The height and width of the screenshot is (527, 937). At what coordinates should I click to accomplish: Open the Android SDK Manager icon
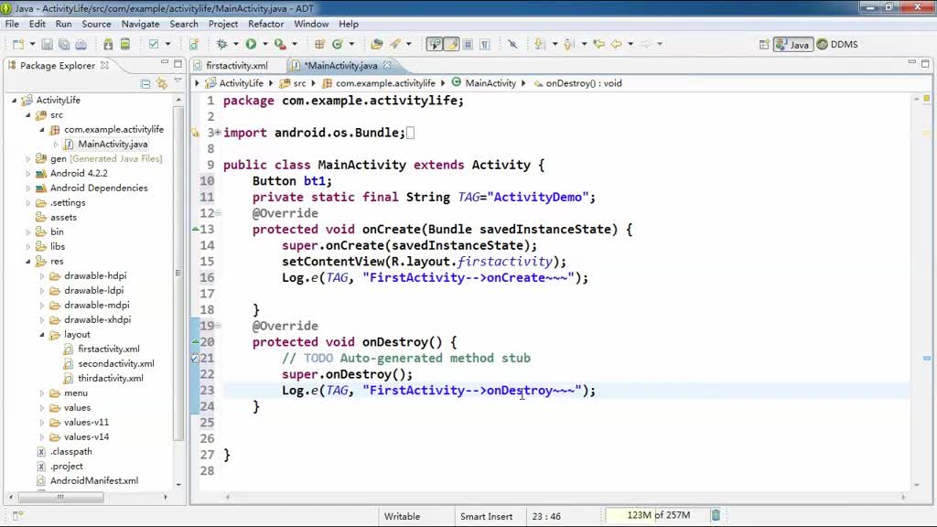pyautogui.click(x=108, y=44)
